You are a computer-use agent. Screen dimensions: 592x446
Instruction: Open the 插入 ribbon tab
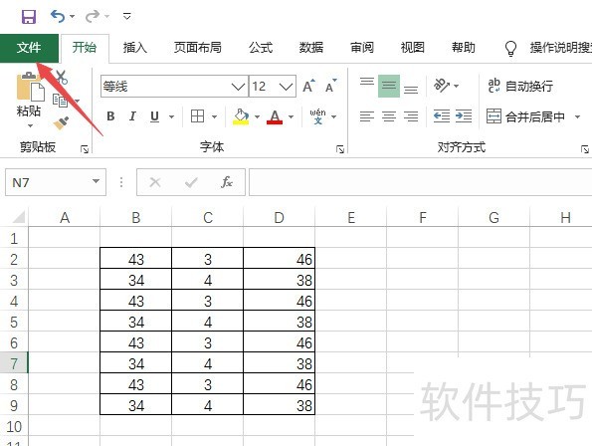(134, 48)
